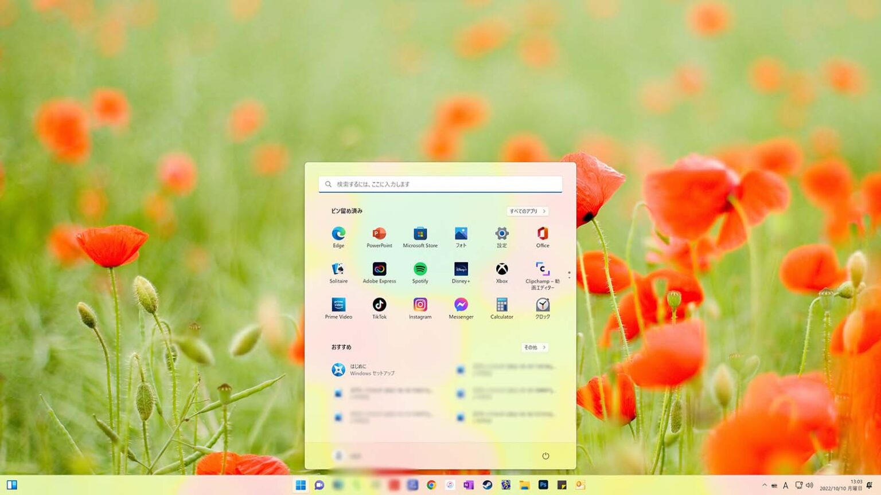The image size is (881, 495).
Task: Click the power button in Start menu
Action: pos(545,456)
